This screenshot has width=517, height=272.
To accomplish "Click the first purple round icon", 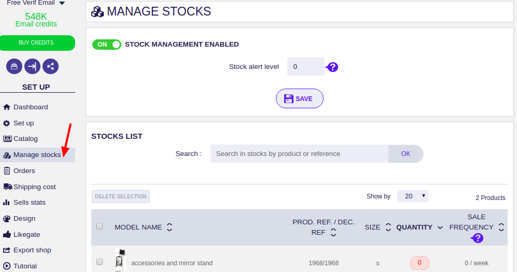I will [14, 66].
